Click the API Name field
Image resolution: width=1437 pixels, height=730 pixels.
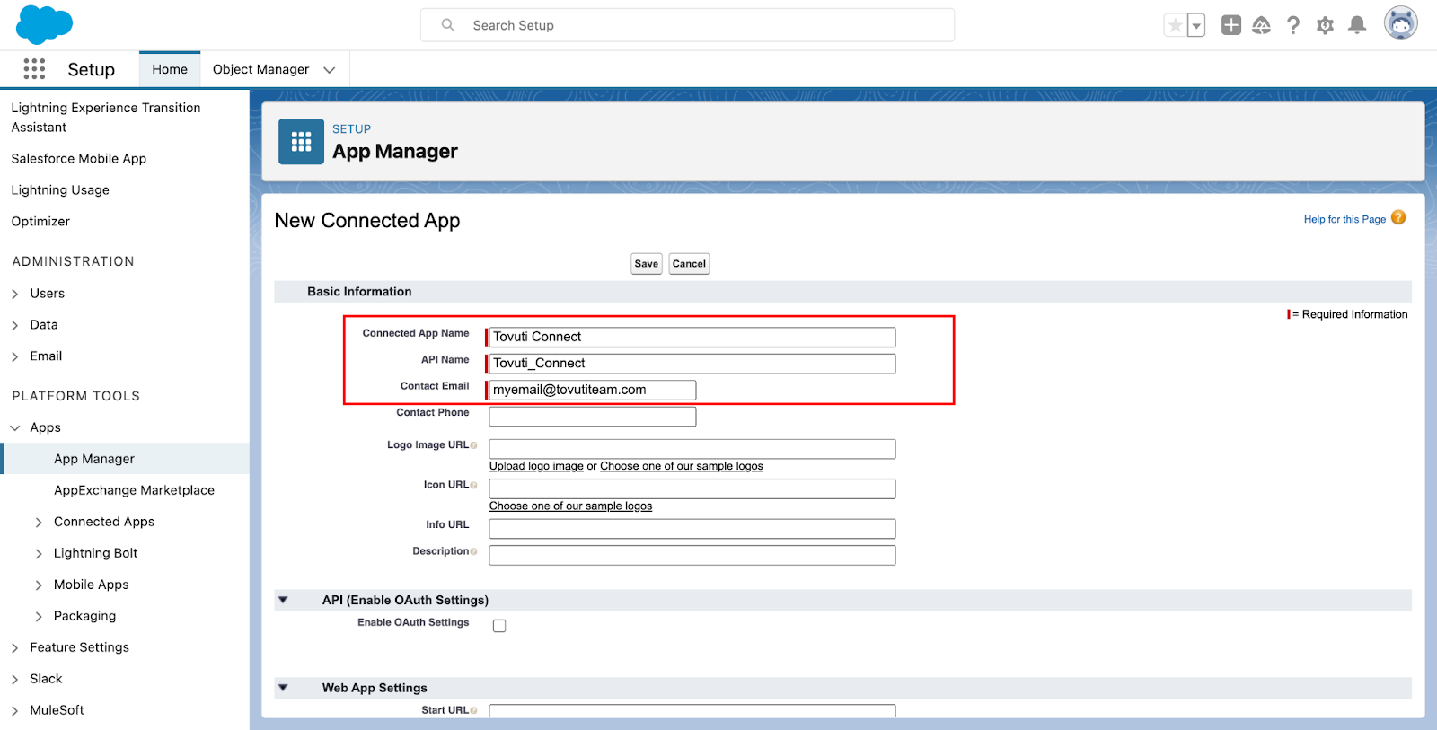(692, 363)
